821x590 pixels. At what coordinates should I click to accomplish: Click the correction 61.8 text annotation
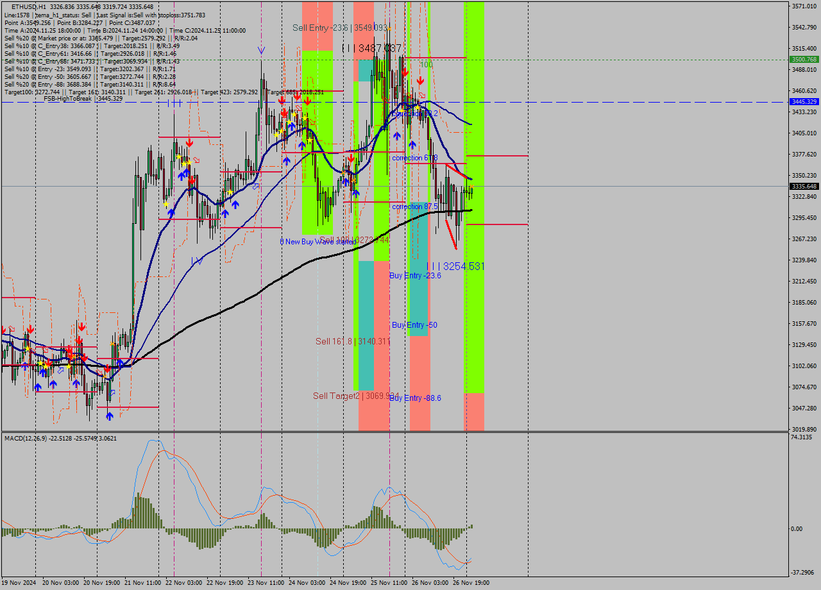point(414,158)
